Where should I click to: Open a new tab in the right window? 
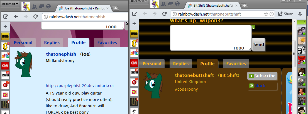pyautogui.click(x=245, y=5)
